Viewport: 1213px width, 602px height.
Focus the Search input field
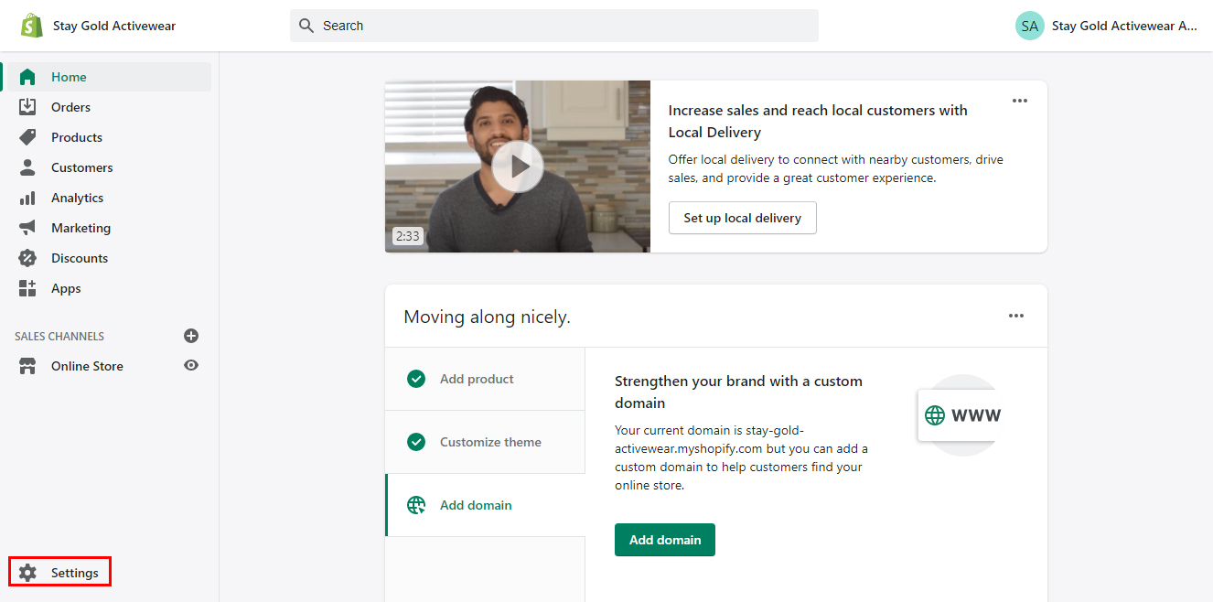[x=554, y=26]
